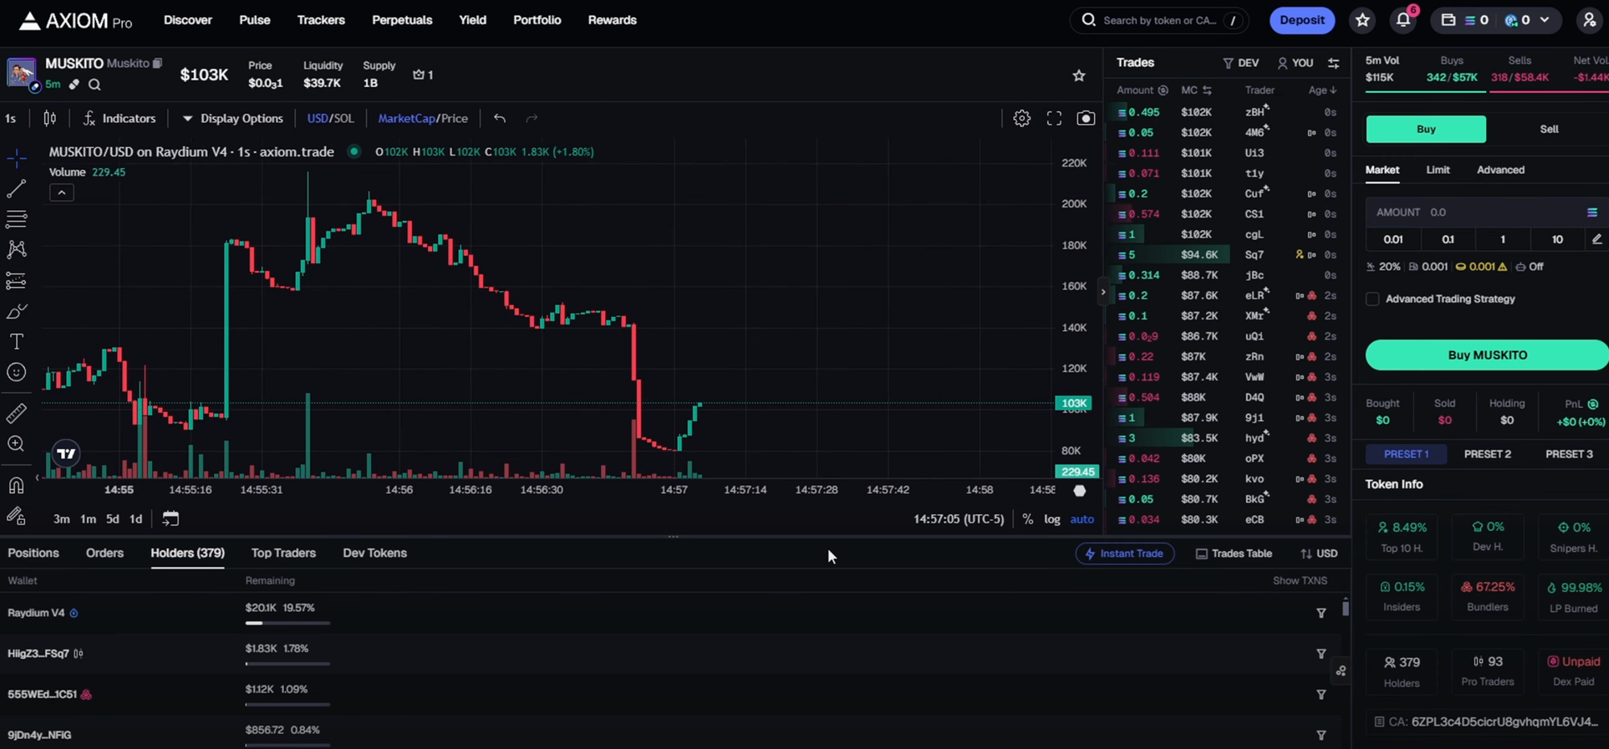Click the search token input field
1609x749 pixels.
(1158, 20)
